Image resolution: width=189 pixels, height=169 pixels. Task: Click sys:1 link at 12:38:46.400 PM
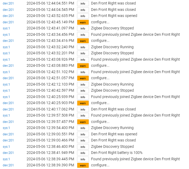tap(6, 147)
